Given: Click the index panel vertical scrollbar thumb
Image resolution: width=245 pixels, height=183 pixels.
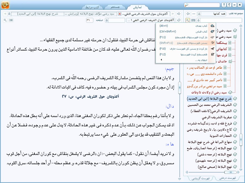Looking at the screenshot, I should click(x=241, y=139).
